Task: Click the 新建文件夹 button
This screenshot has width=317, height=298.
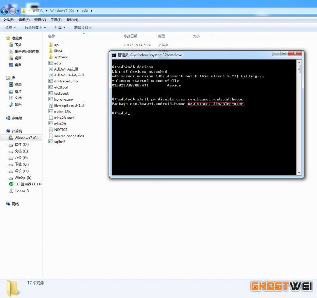Action: click(x=83, y=28)
